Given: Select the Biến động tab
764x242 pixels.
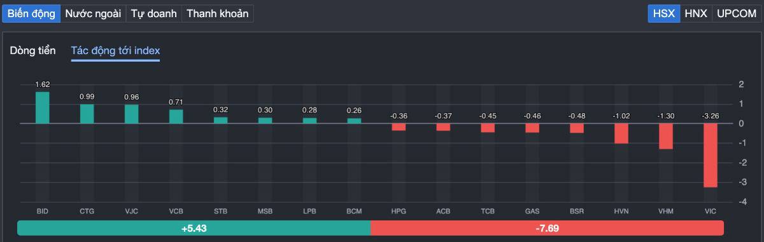Looking at the screenshot, I should 31,13.
